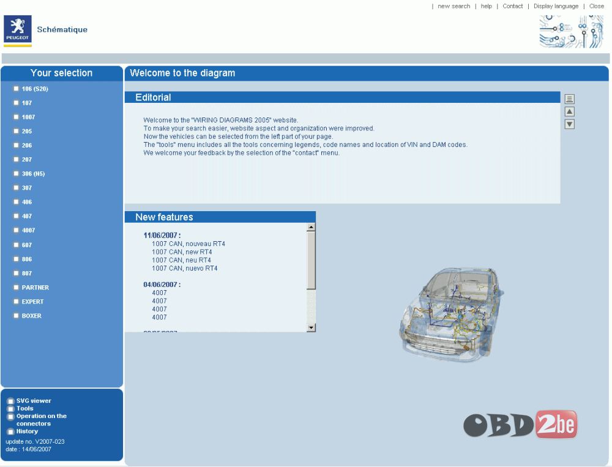Image resolution: width=612 pixels, height=467 pixels.
Task: Click the Your selection panel header
Action: pos(62,73)
